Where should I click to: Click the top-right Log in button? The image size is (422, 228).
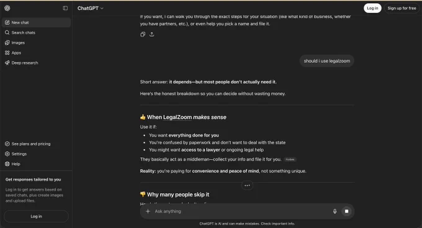[372, 8]
